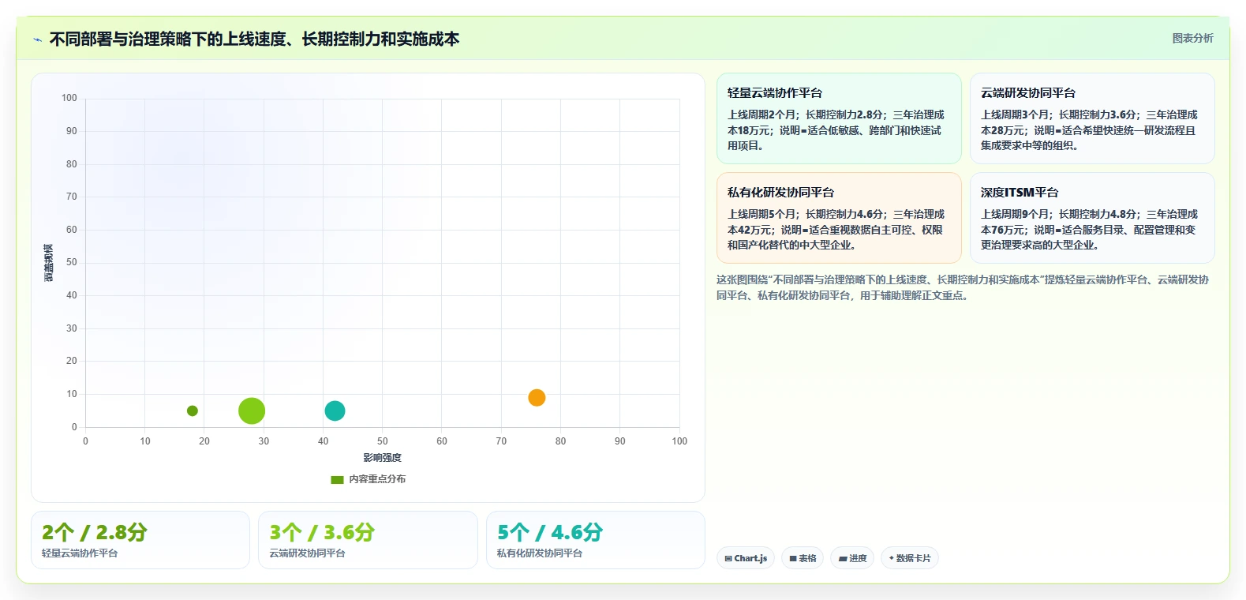Click the 3个 / 3.6分 stat value
This screenshot has height=600, width=1246.
point(322,532)
